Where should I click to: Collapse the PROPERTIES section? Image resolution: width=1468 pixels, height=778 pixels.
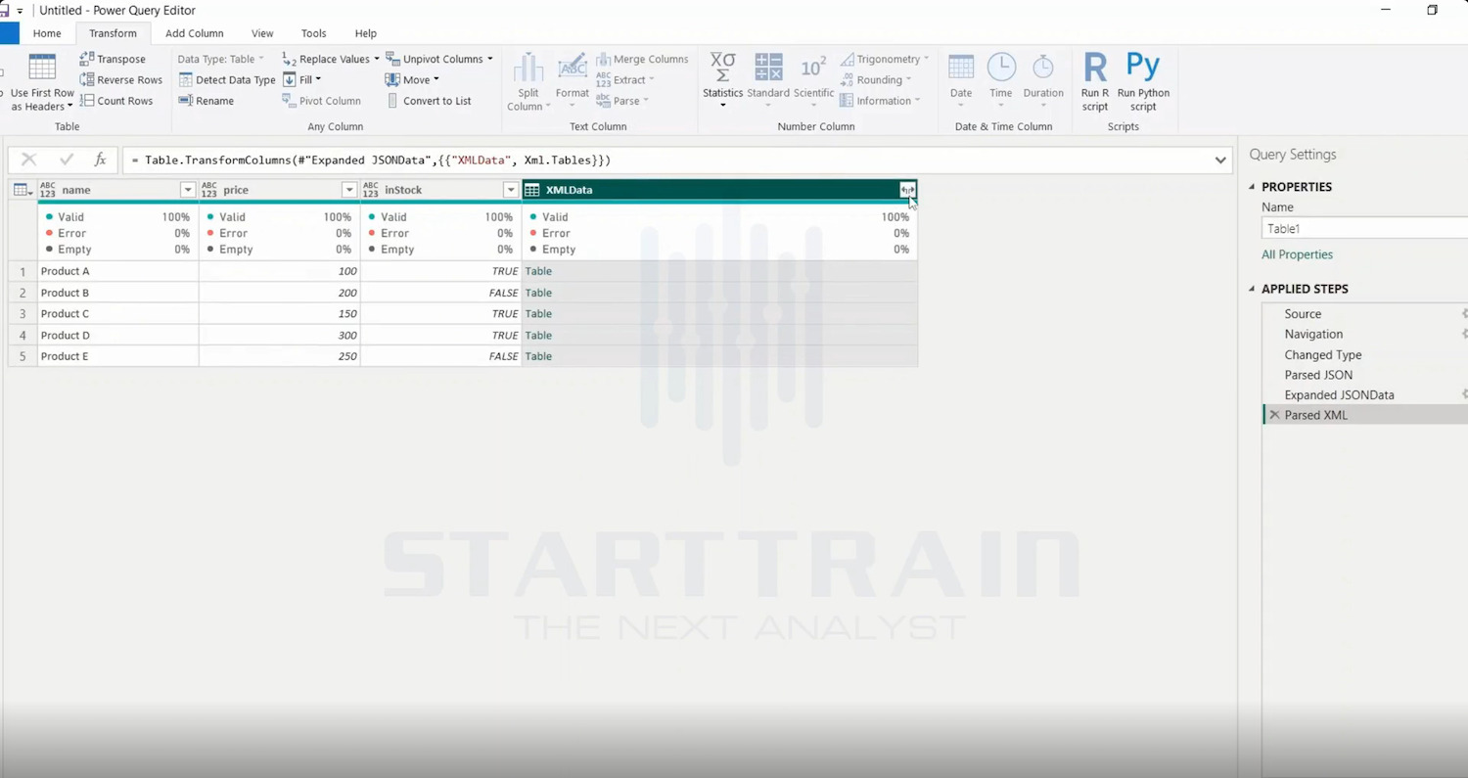(1252, 187)
